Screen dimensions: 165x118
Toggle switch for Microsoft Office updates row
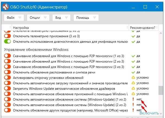pyautogui.click(x=8, y=110)
